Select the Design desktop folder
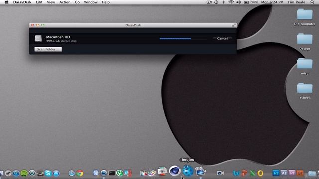Viewport: 319px width, 179px height. (x=305, y=39)
